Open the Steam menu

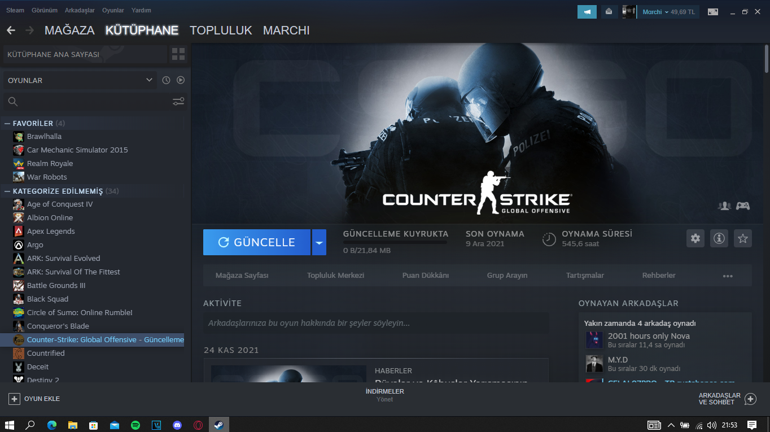pos(15,10)
